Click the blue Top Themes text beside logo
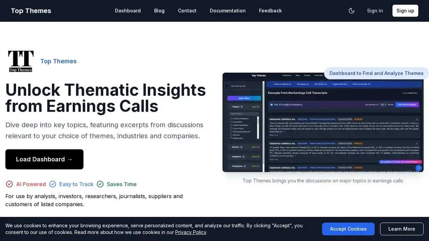The image size is (429, 241). coord(59,61)
